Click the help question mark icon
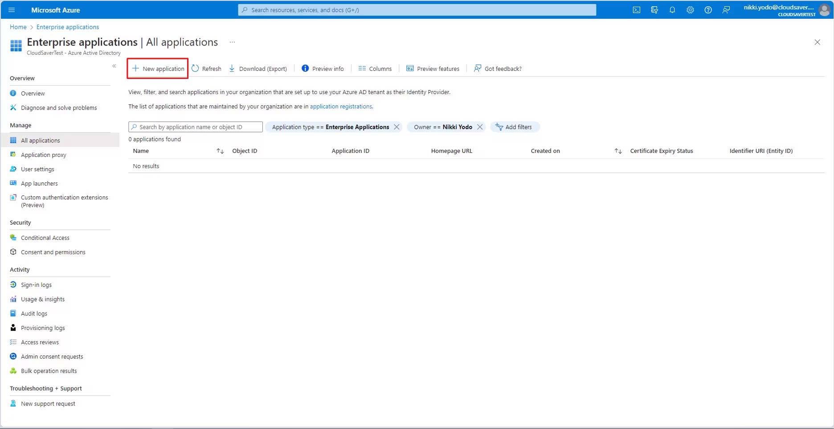834x429 pixels. click(x=707, y=10)
